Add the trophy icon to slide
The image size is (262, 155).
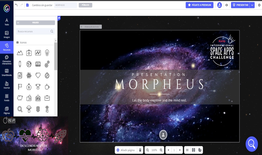point(38,87)
